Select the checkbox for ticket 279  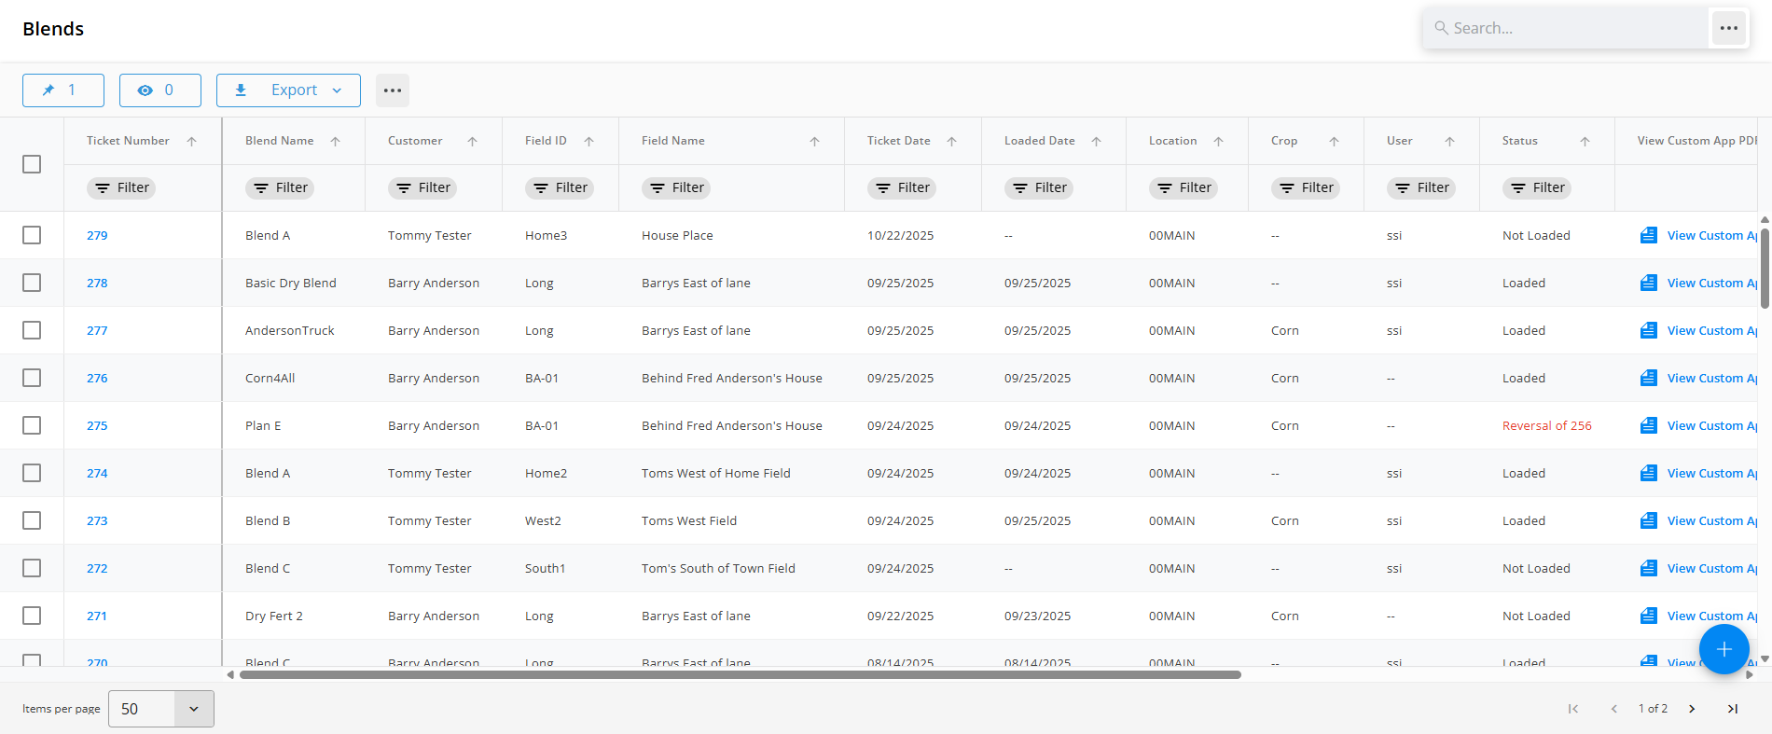click(32, 235)
